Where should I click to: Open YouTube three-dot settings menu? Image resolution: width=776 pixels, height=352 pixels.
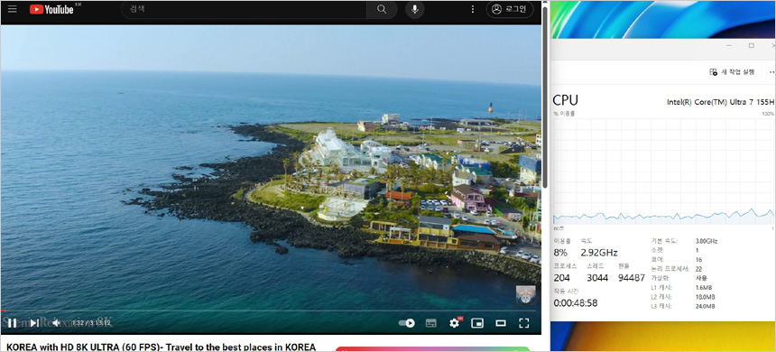(x=473, y=9)
